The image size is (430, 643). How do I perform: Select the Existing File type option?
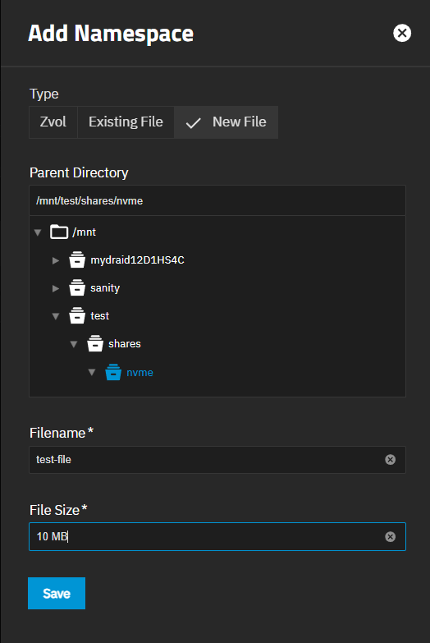point(126,122)
